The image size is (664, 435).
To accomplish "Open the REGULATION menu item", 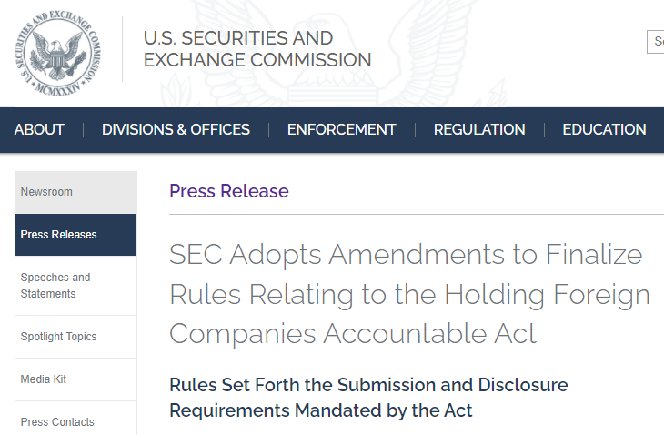I will click(x=479, y=129).
